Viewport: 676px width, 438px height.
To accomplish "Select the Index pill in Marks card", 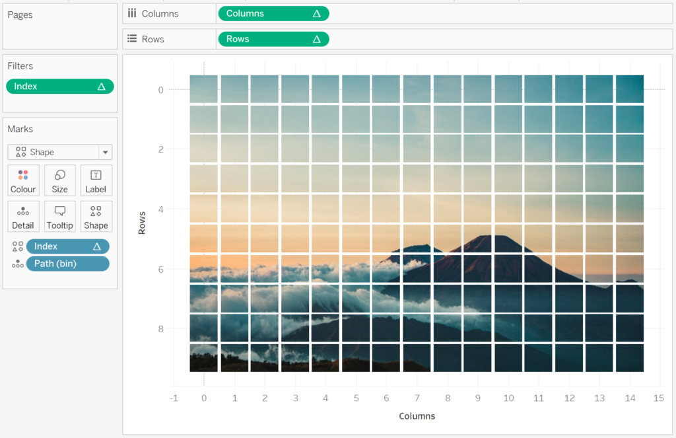I will pyautogui.click(x=68, y=246).
